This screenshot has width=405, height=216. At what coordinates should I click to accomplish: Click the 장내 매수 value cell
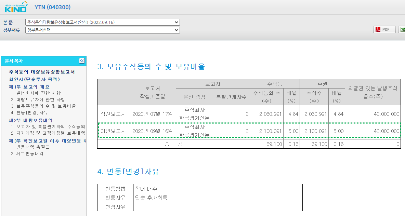(218, 189)
